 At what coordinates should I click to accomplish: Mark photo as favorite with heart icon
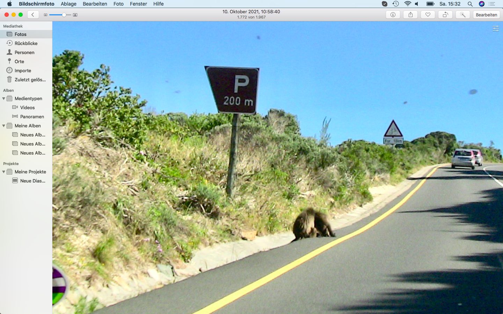point(428,15)
